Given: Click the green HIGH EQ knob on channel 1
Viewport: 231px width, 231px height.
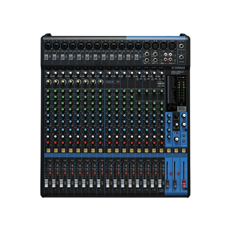Looking at the screenshot, I should [x=48, y=91].
